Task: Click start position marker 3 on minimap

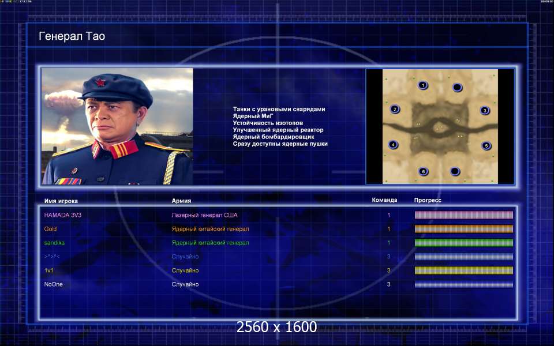Action: point(485,111)
